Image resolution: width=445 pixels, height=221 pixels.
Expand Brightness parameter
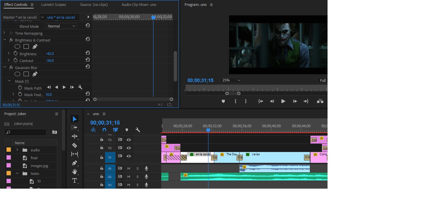pyautogui.click(x=9, y=53)
